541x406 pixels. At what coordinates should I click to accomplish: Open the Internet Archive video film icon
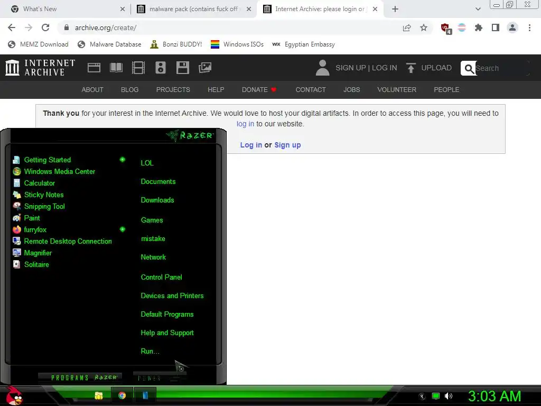[x=138, y=68]
